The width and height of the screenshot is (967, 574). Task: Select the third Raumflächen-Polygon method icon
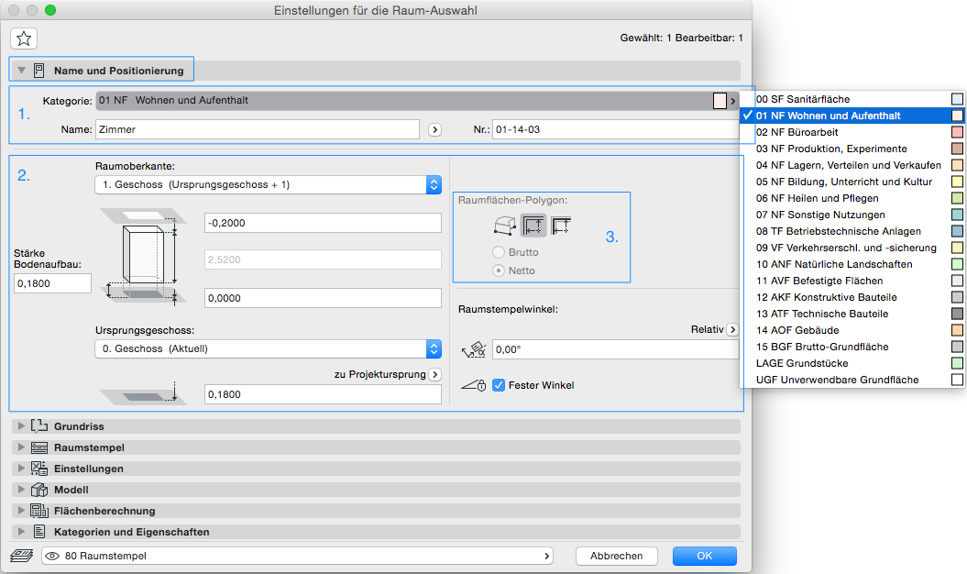coord(561,225)
